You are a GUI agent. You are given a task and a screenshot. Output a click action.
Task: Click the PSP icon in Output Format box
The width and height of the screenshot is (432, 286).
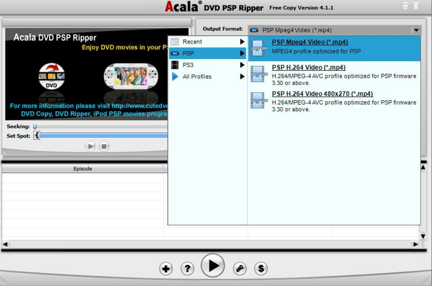click(254, 30)
